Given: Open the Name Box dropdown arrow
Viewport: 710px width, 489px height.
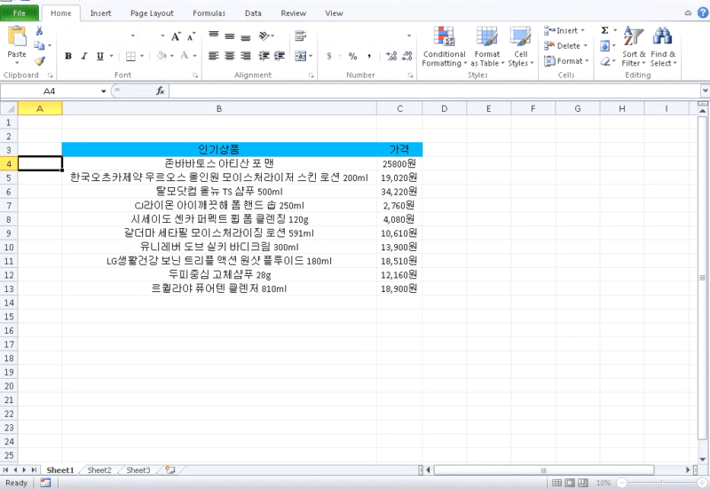Looking at the screenshot, I should pyautogui.click(x=104, y=91).
